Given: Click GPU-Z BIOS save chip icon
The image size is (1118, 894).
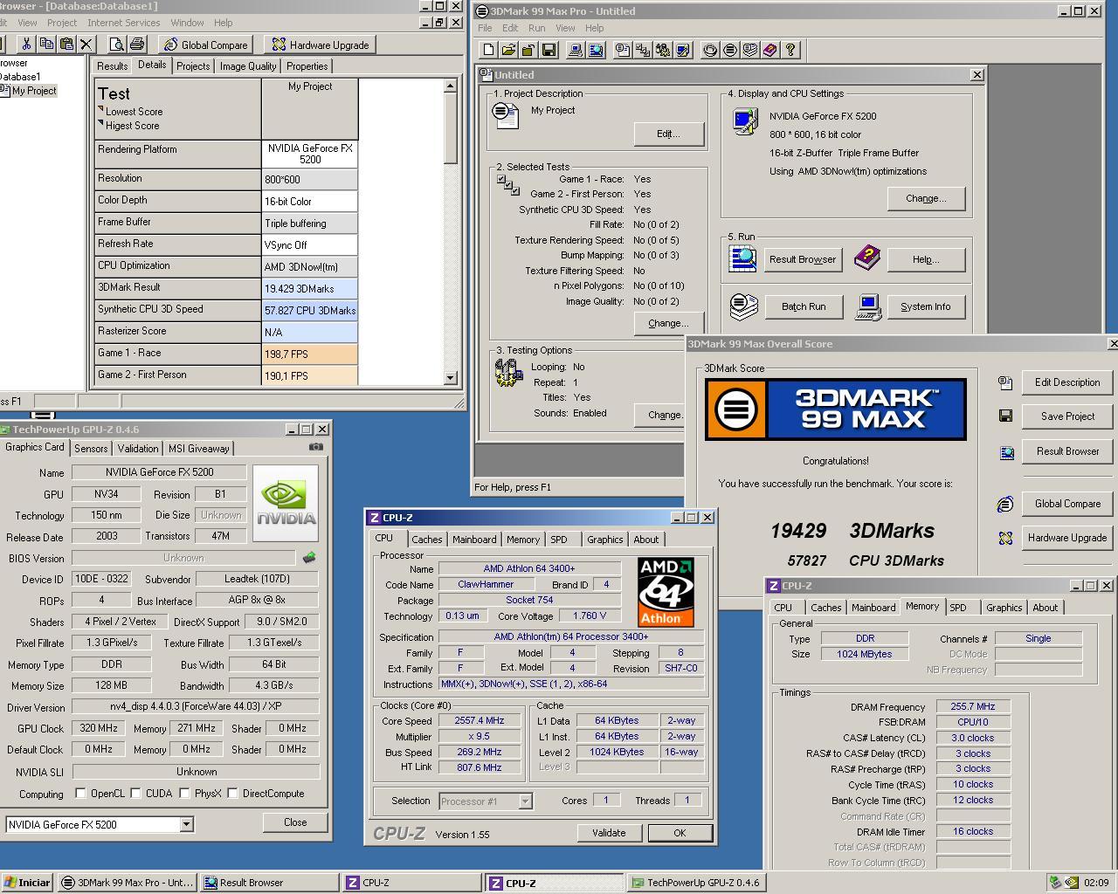Looking at the screenshot, I should tap(308, 557).
